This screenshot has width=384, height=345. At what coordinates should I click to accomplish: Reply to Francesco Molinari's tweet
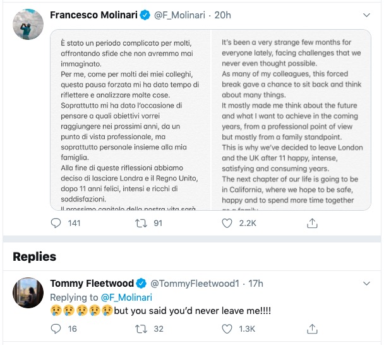(x=56, y=223)
